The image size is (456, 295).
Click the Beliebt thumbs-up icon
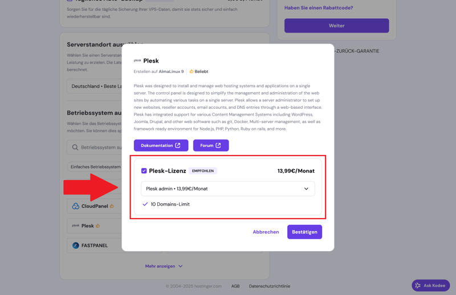tap(192, 72)
